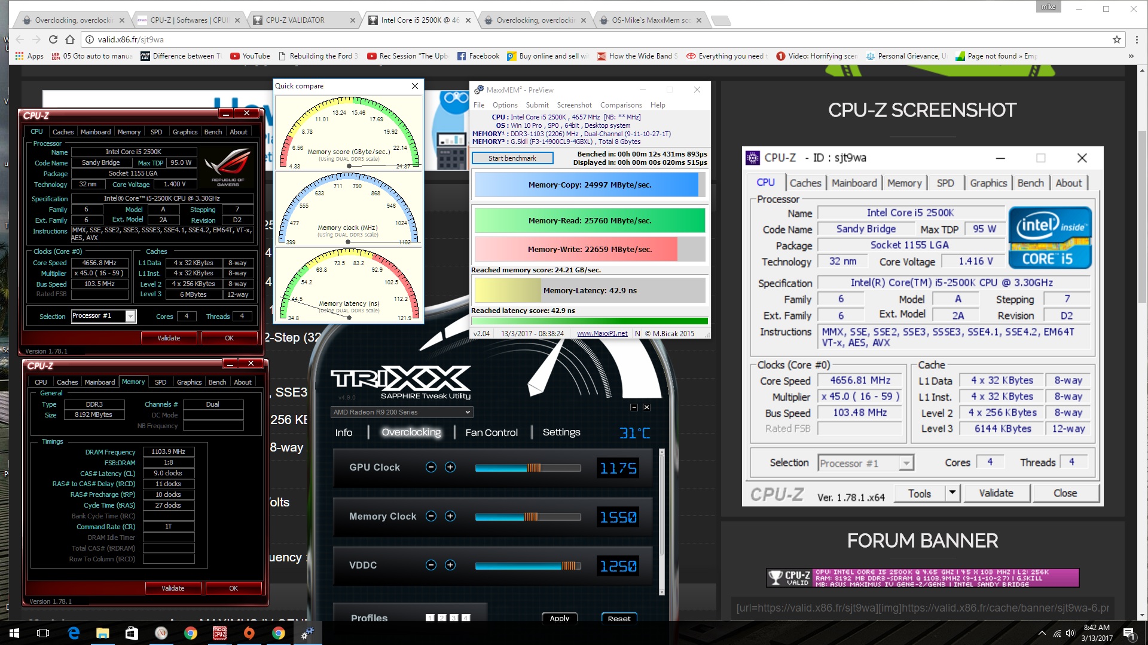Image resolution: width=1148 pixels, height=645 pixels.
Task: Click Start benchmark in MaxxMEM
Action: pyautogui.click(x=512, y=158)
